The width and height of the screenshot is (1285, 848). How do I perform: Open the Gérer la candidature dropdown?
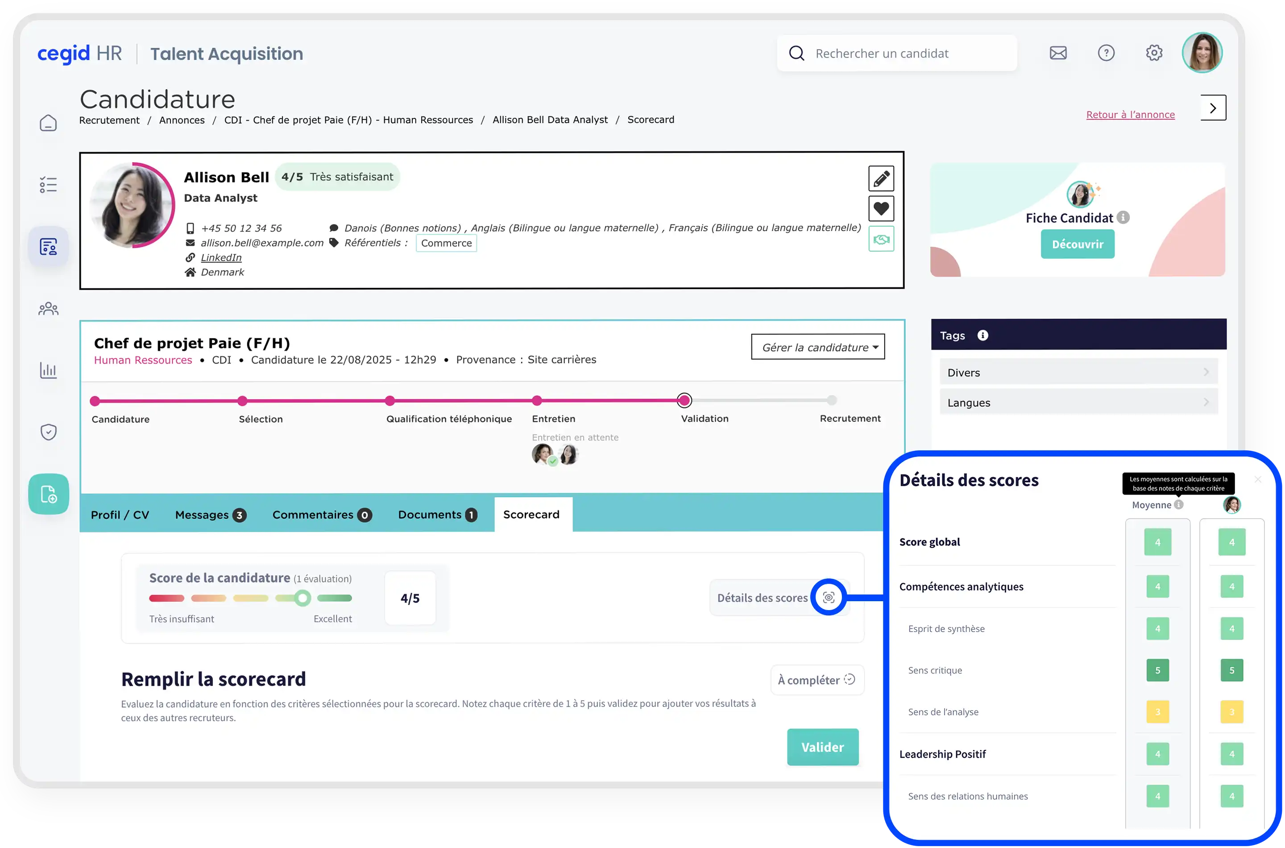coord(817,347)
